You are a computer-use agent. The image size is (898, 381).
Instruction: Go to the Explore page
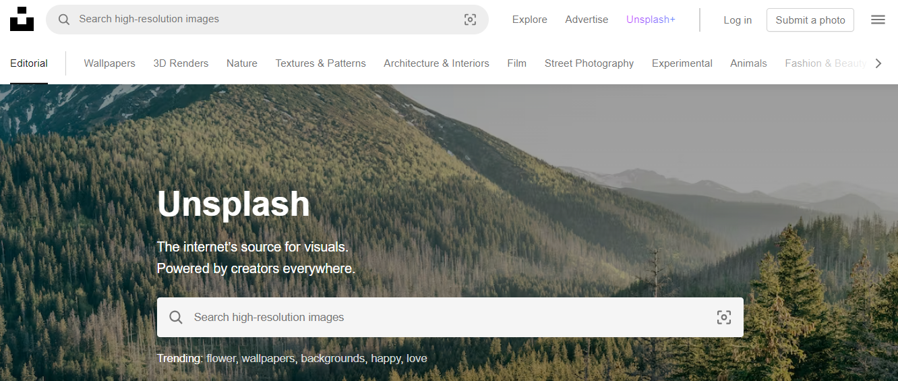(x=530, y=20)
